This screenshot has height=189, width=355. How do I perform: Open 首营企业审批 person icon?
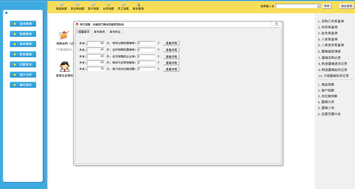64,66
